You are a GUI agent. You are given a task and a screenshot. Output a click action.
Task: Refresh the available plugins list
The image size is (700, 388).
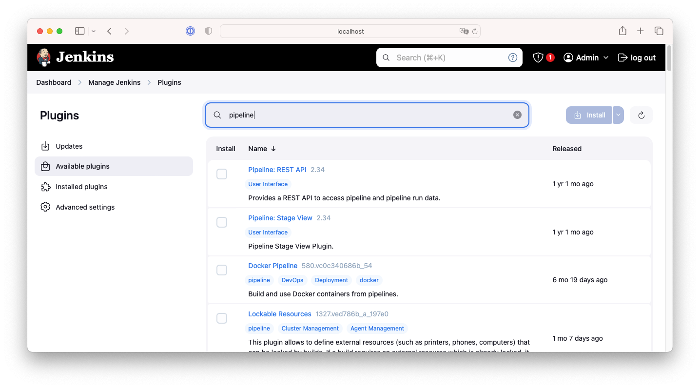641,115
